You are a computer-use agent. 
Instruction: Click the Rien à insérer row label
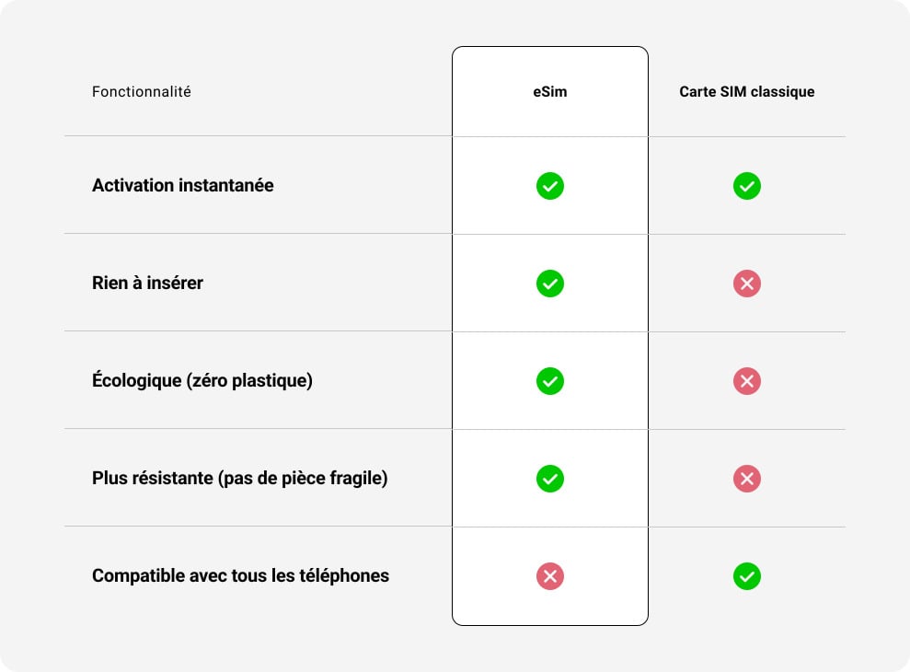click(x=147, y=283)
